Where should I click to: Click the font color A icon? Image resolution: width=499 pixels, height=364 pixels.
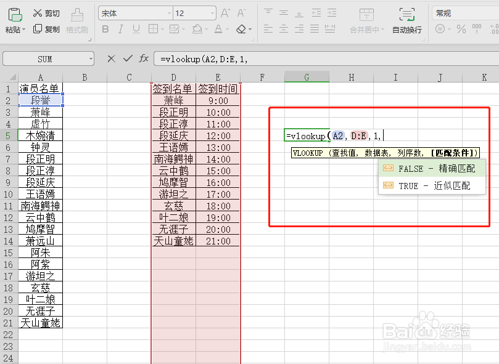click(218, 29)
